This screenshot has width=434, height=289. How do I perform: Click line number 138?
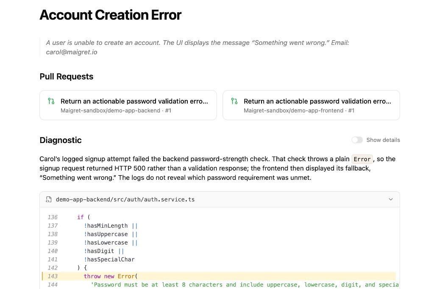pos(53,234)
